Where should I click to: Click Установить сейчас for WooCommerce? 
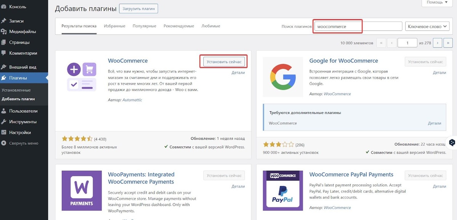pos(224,62)
